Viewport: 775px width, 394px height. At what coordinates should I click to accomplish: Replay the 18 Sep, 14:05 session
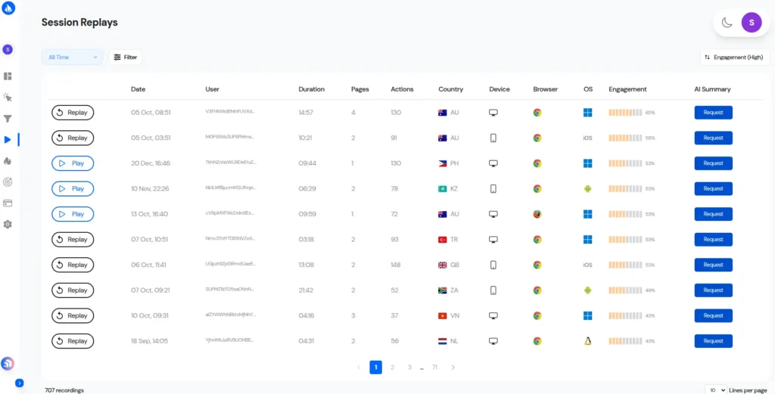[x=73, y=341]
